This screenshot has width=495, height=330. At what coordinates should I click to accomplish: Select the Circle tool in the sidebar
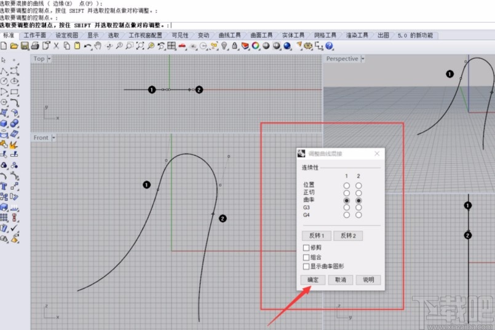4,81
